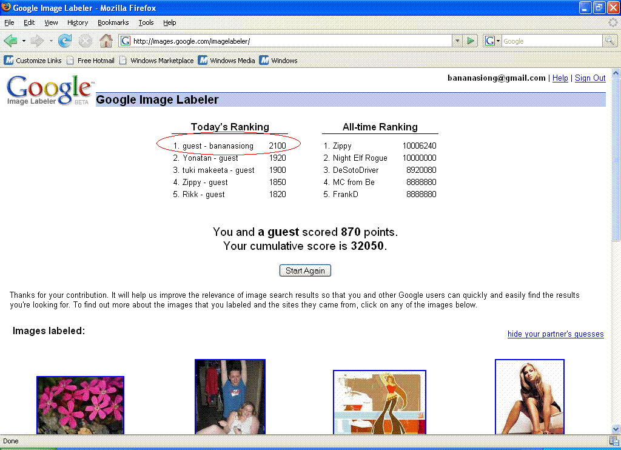This screenshot has width=621, height=450.
Task: Click the Sign Out link
Action: (x=590, y=78)
